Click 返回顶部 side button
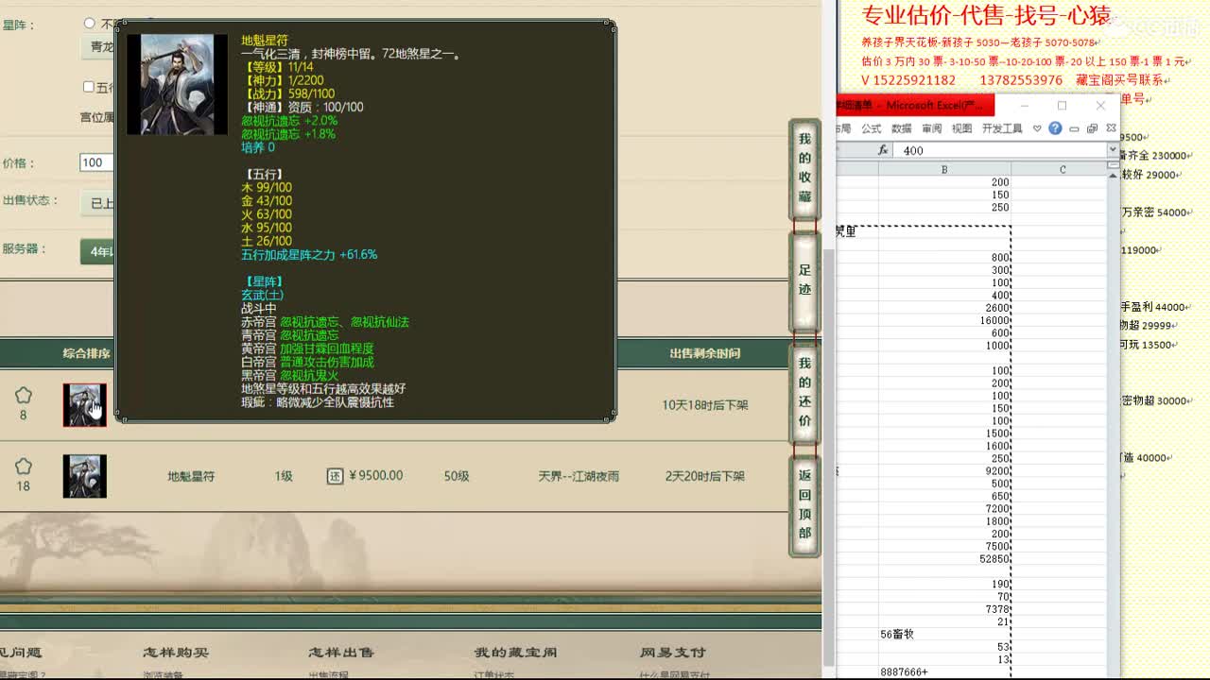 click(804, 504)
